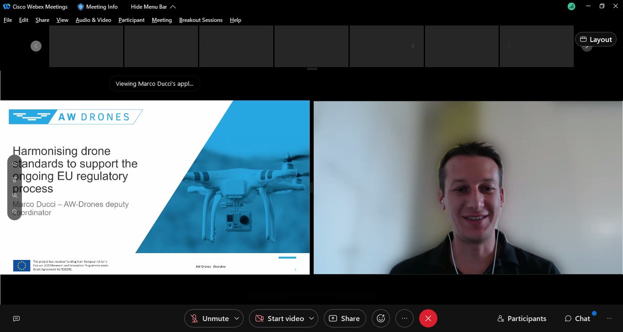Open the View menu
623x332 pixels.
click(62, 20)
